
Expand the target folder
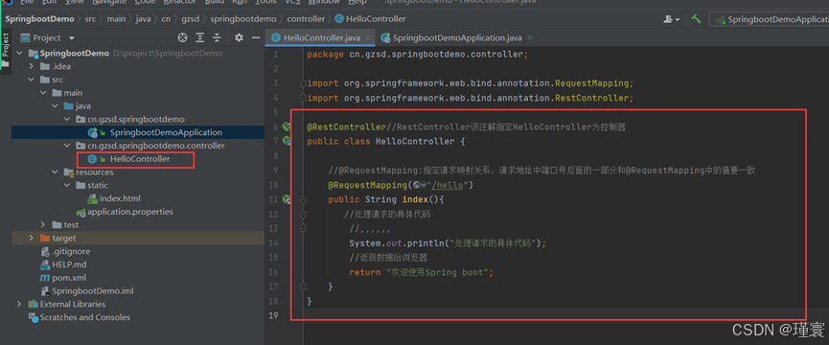coord(32,239)
